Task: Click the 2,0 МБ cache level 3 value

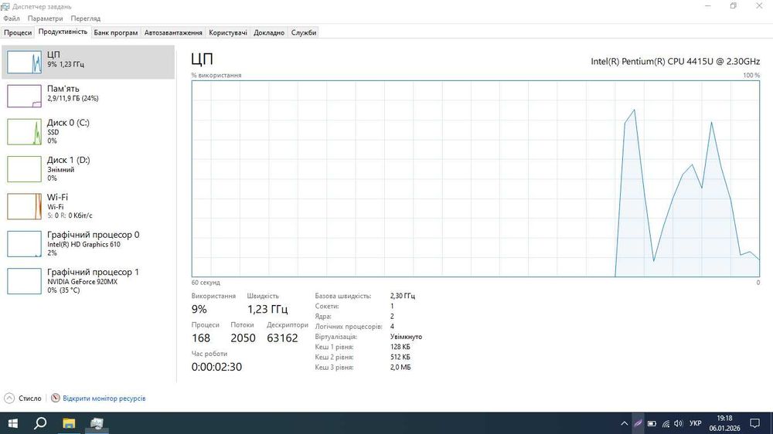Action: pyautogui.click(x=400, y=368)
